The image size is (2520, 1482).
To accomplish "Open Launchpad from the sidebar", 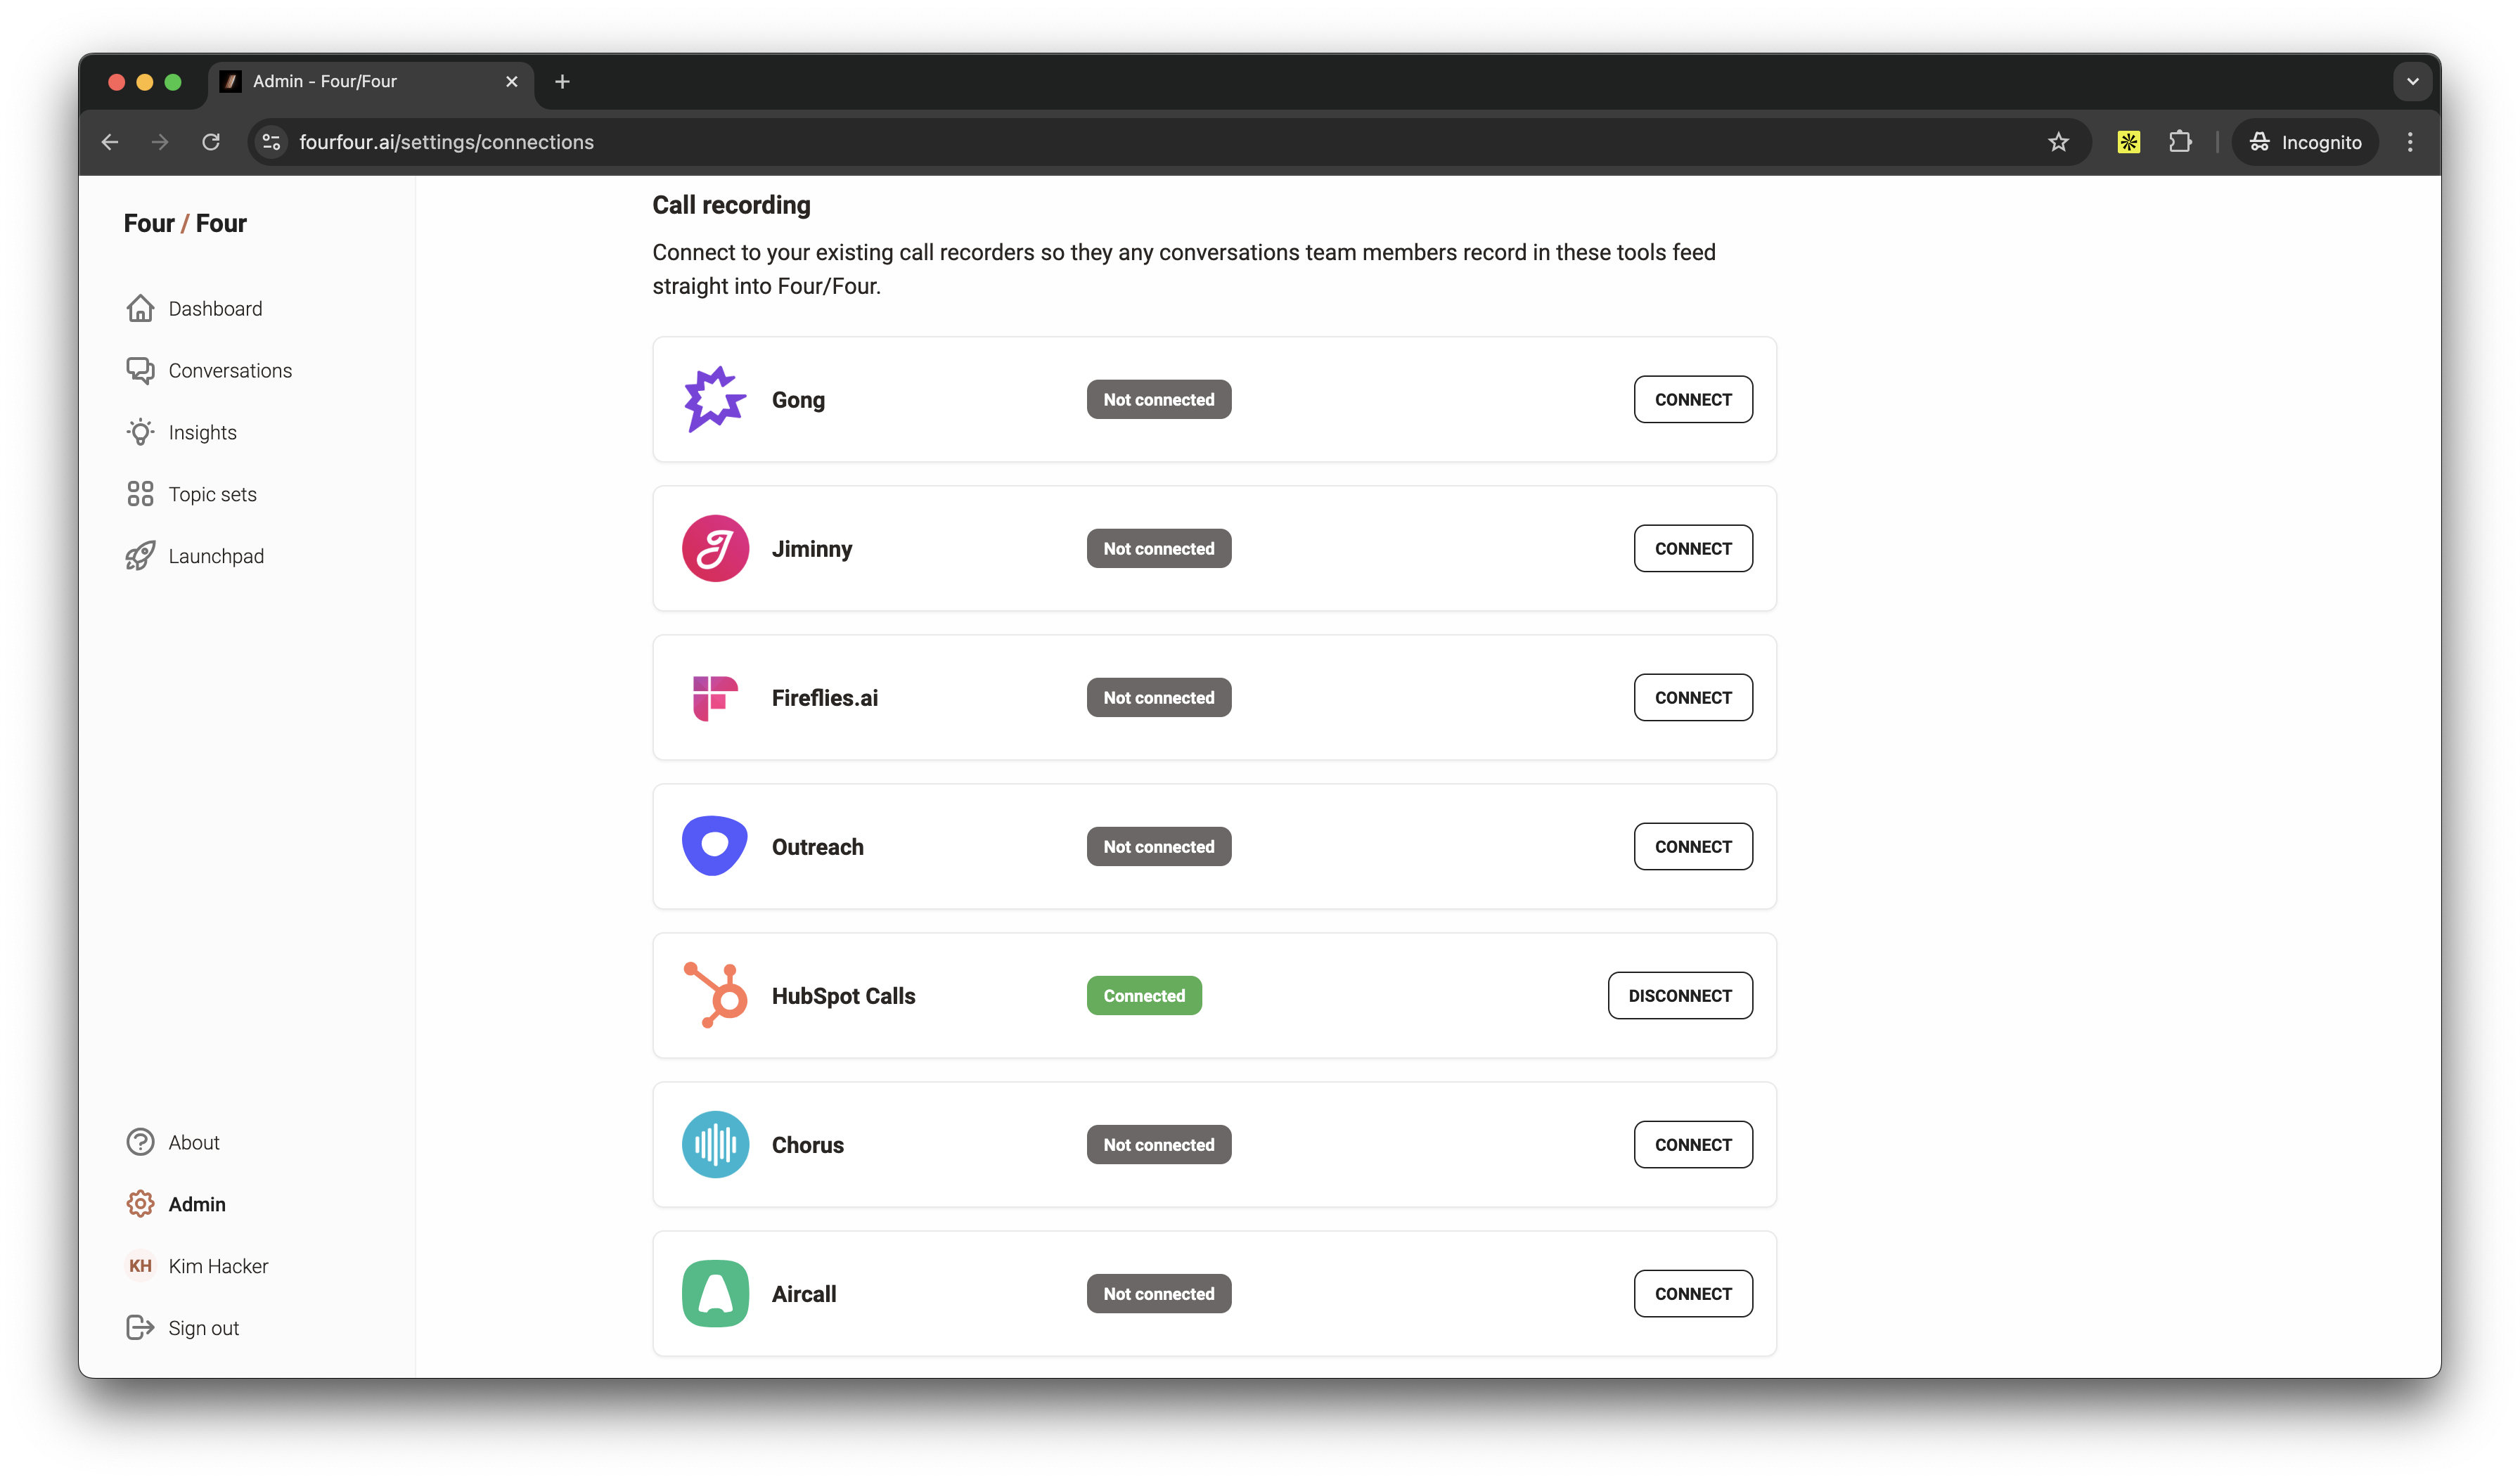I will coord(216,556).
